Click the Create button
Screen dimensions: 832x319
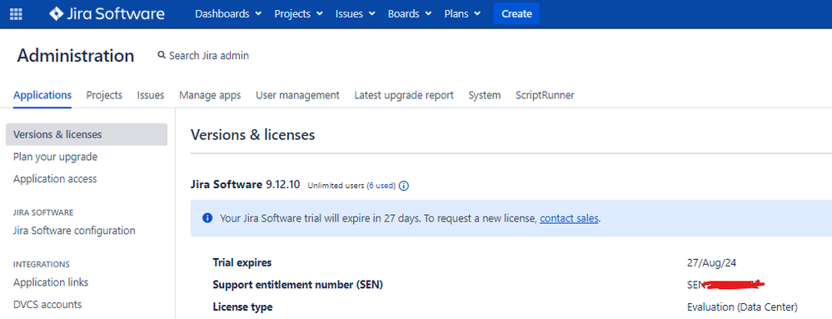point(516,14)
